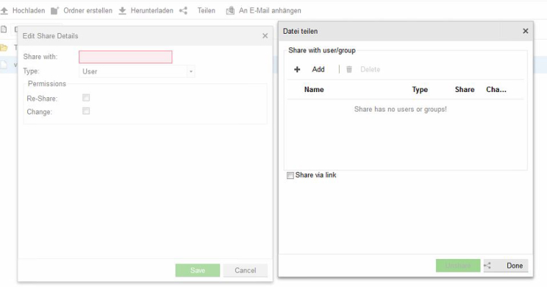Image resolution: width=547 pixels, height=287 pixels.
Task: Click the Herunterladen download arrow icon
Action: point(122,11)
